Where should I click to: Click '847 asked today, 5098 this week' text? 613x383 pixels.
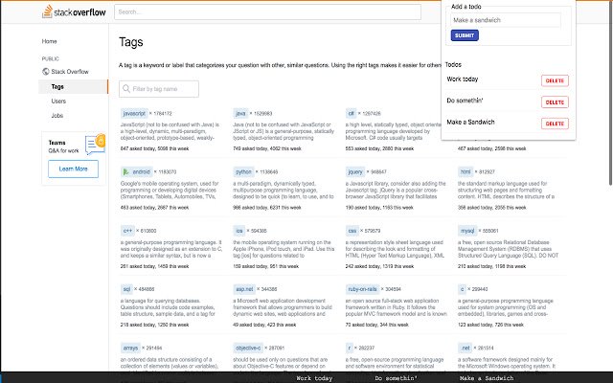[x=154, y=149]
